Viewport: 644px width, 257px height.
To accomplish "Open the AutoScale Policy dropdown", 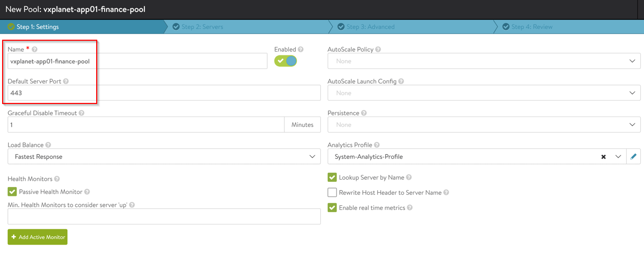I will coord(484,61).
